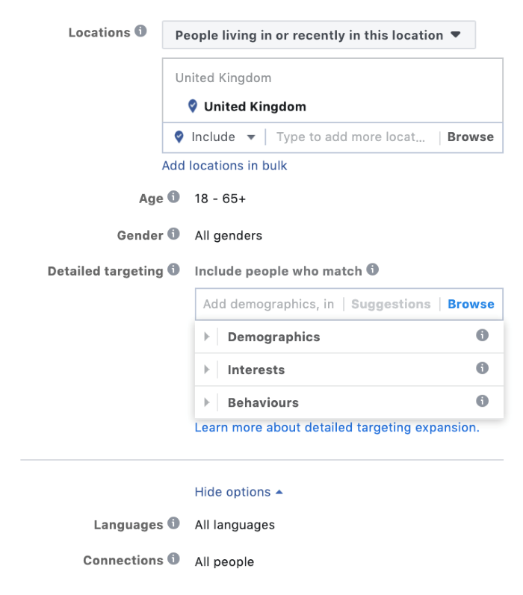Click info icon beside Age label
Screen dimensions: 523x595
point(173,197)
